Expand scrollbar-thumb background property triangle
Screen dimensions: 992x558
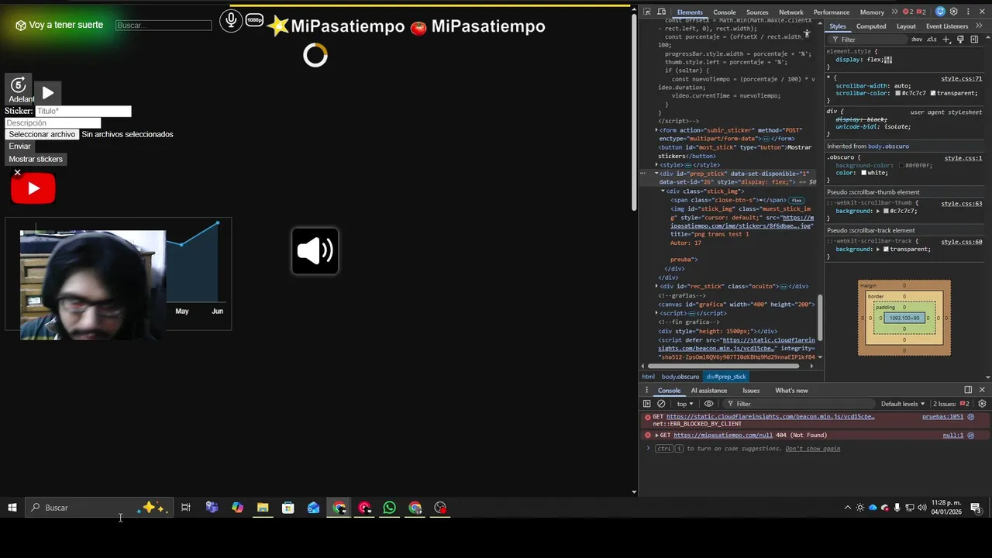click(x=877, y=211)
